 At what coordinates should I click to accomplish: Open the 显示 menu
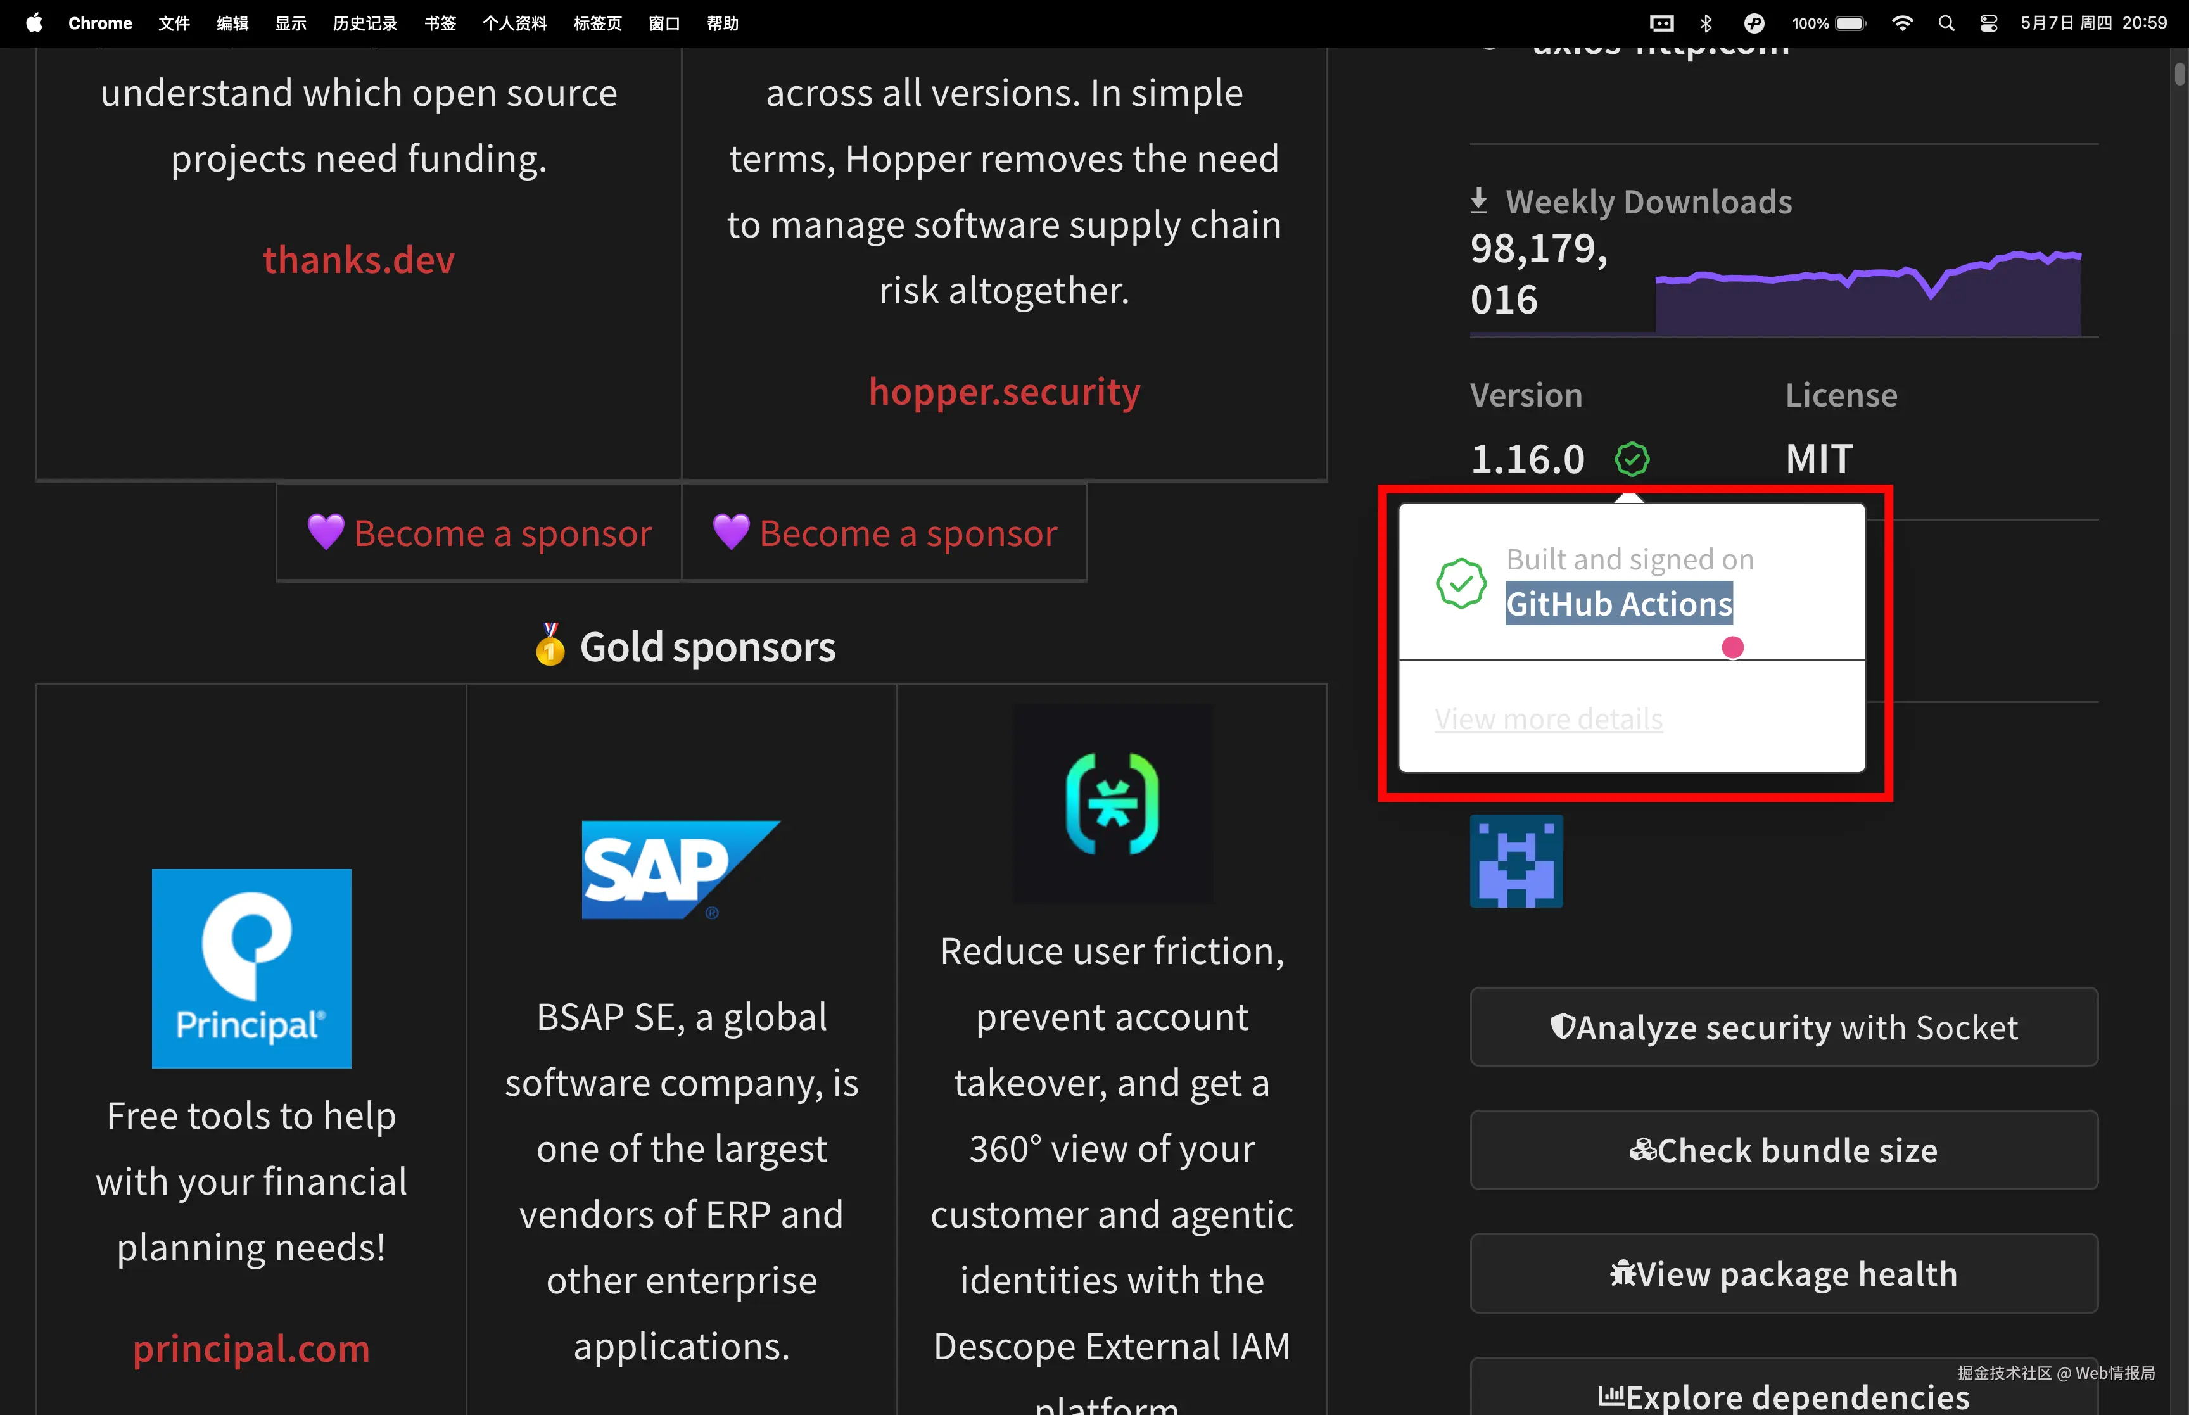point(290,23)
